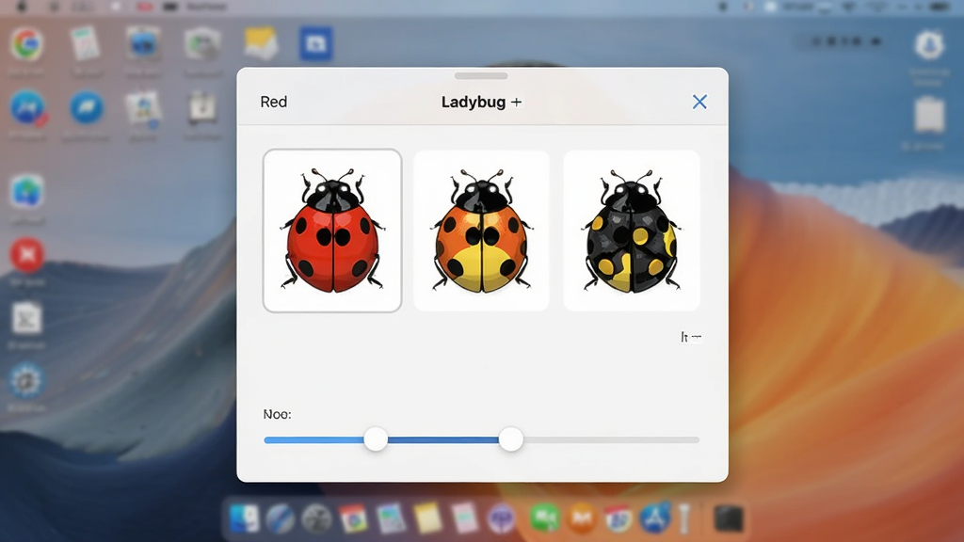Open the gray round Launchpad icon in Dock
This screenshot has height=542, width=964.
coord(317,519)
